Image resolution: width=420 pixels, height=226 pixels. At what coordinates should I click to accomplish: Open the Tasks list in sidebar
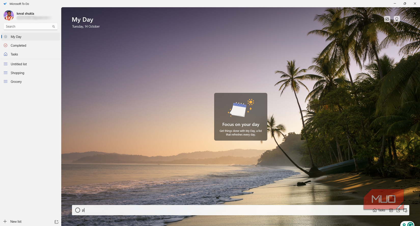31,54
